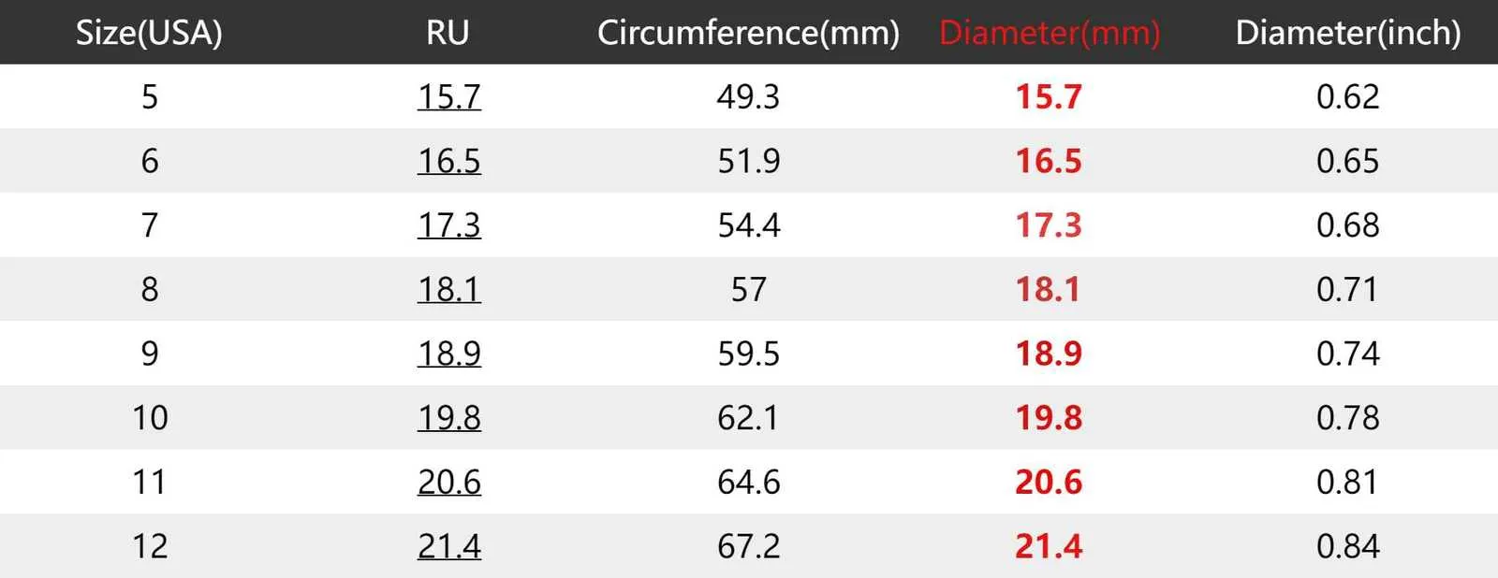Click the bold red 19.8 diameter value
The width and height of the screenshot is (1498, 578).
[1049, 417]
